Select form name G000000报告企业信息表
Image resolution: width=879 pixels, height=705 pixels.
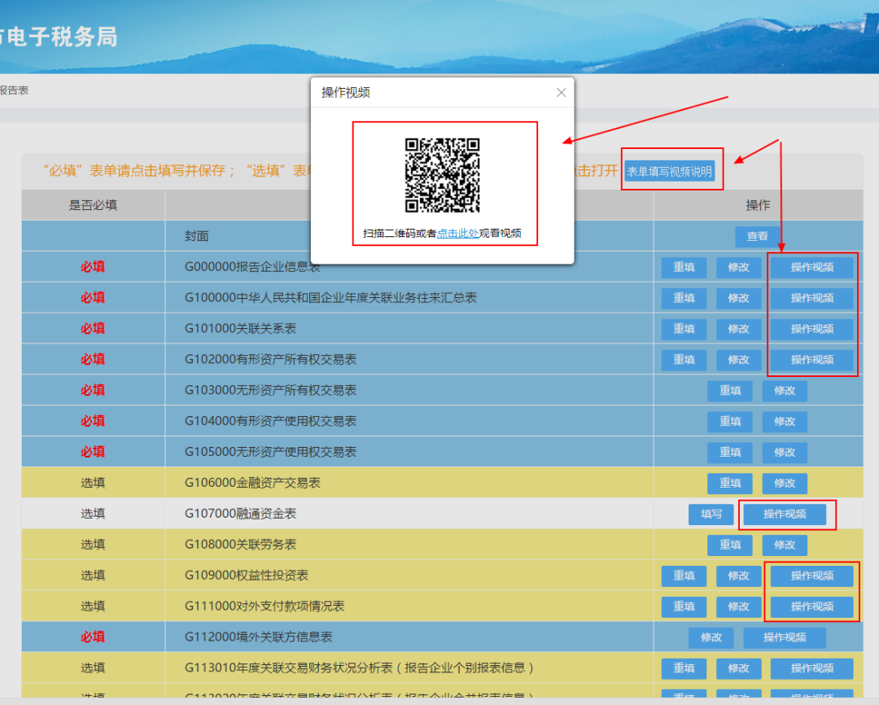pyautogui.click(x=252, y=267)
